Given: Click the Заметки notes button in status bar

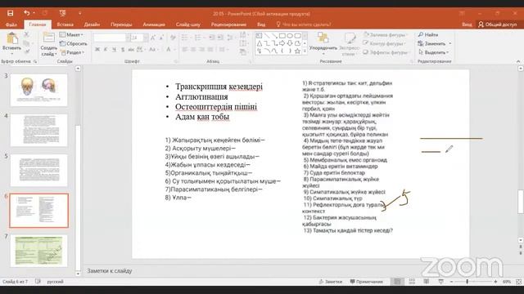Looking at the screenshot, I should pos(330,282).
